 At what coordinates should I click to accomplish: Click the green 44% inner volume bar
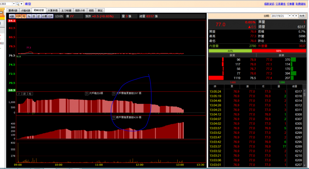pos(230,51)
